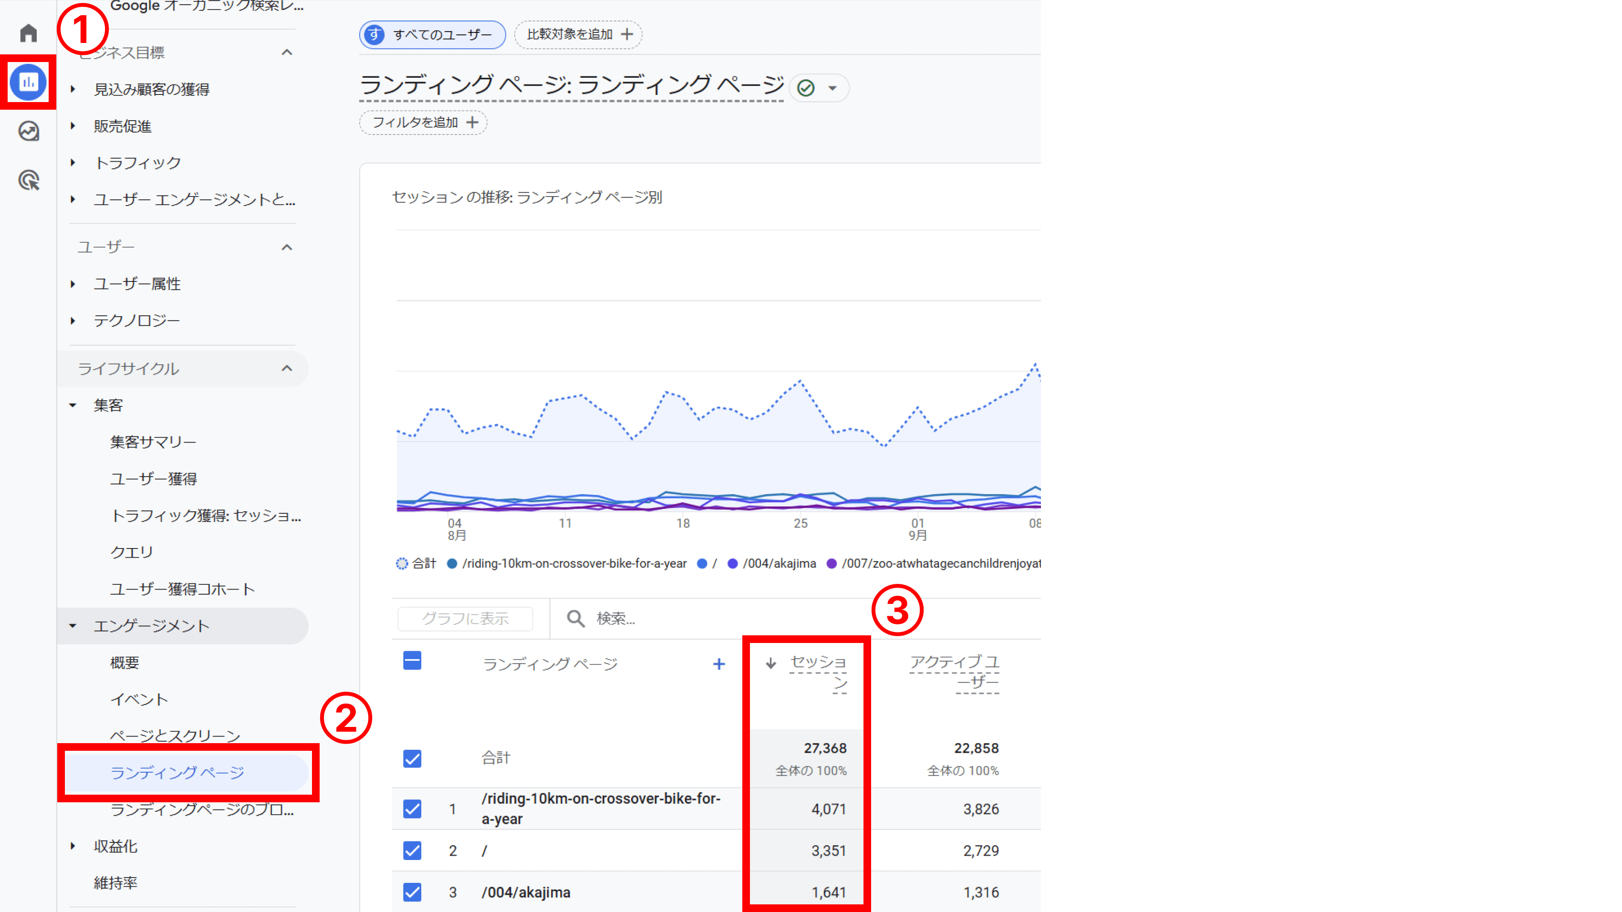1622x912 pixels.
Task: Click the 4,071 sessions cell
Action: pyautogui.click(x=829, y=809)
